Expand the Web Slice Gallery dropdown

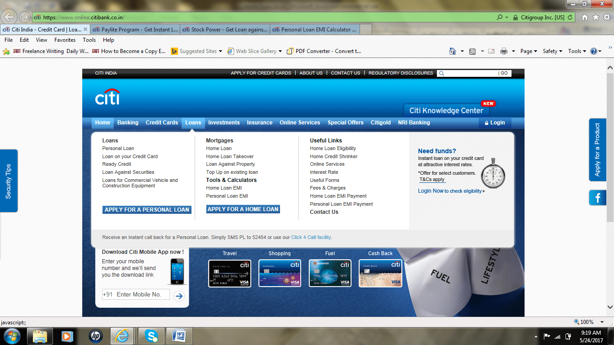(x=280, y=51)
